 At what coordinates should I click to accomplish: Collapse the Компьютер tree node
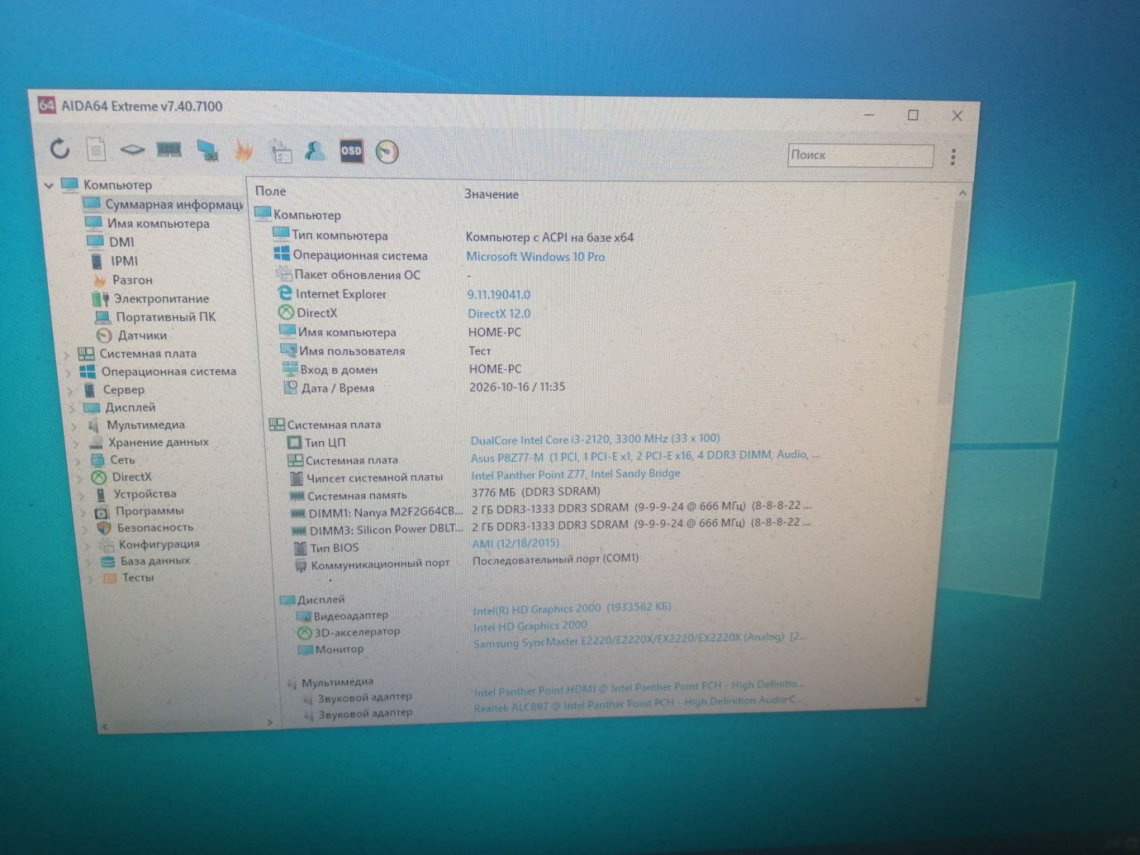(x=49, y=185)
